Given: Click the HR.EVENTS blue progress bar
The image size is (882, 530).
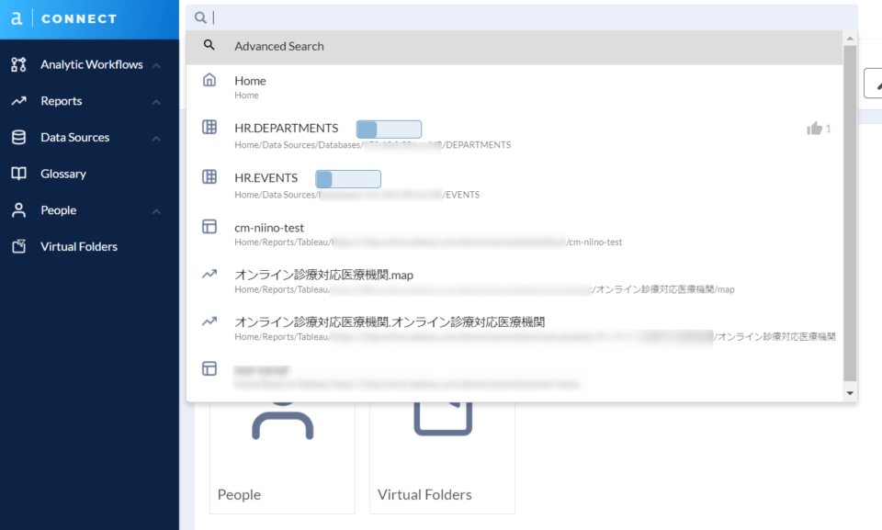Looking at the screenshot, I should coord(348,179).
